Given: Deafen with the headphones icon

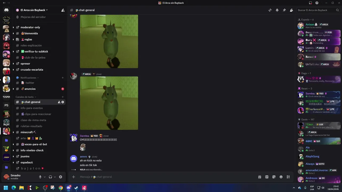Looking at the screenshot, I should pyautogui.click(x=50, y=177).
